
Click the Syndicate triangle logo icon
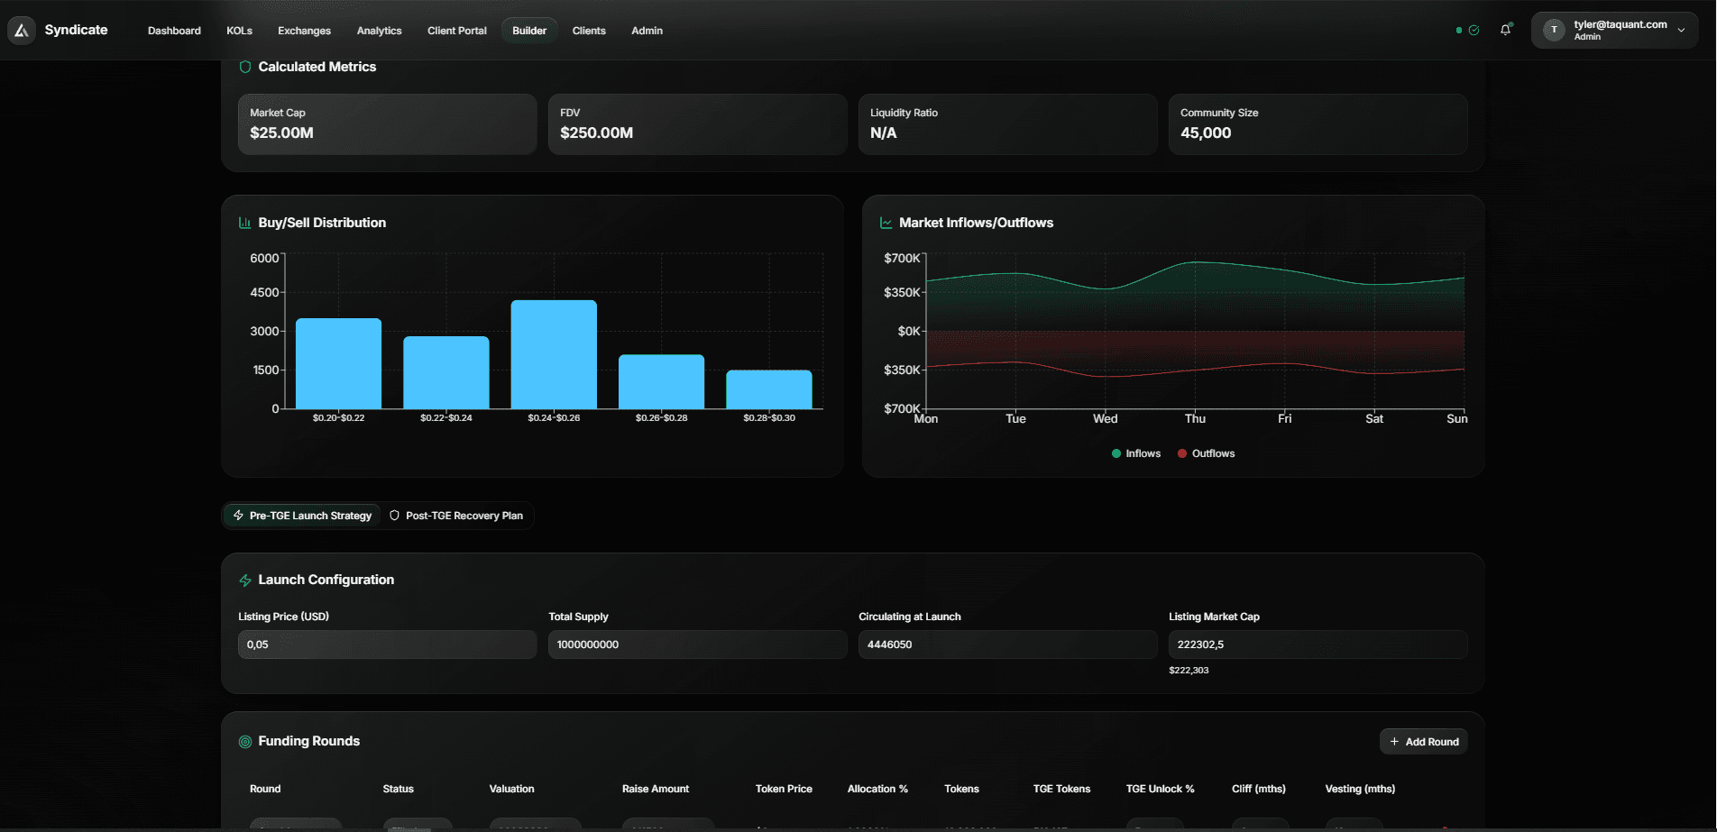click(21, 30)
